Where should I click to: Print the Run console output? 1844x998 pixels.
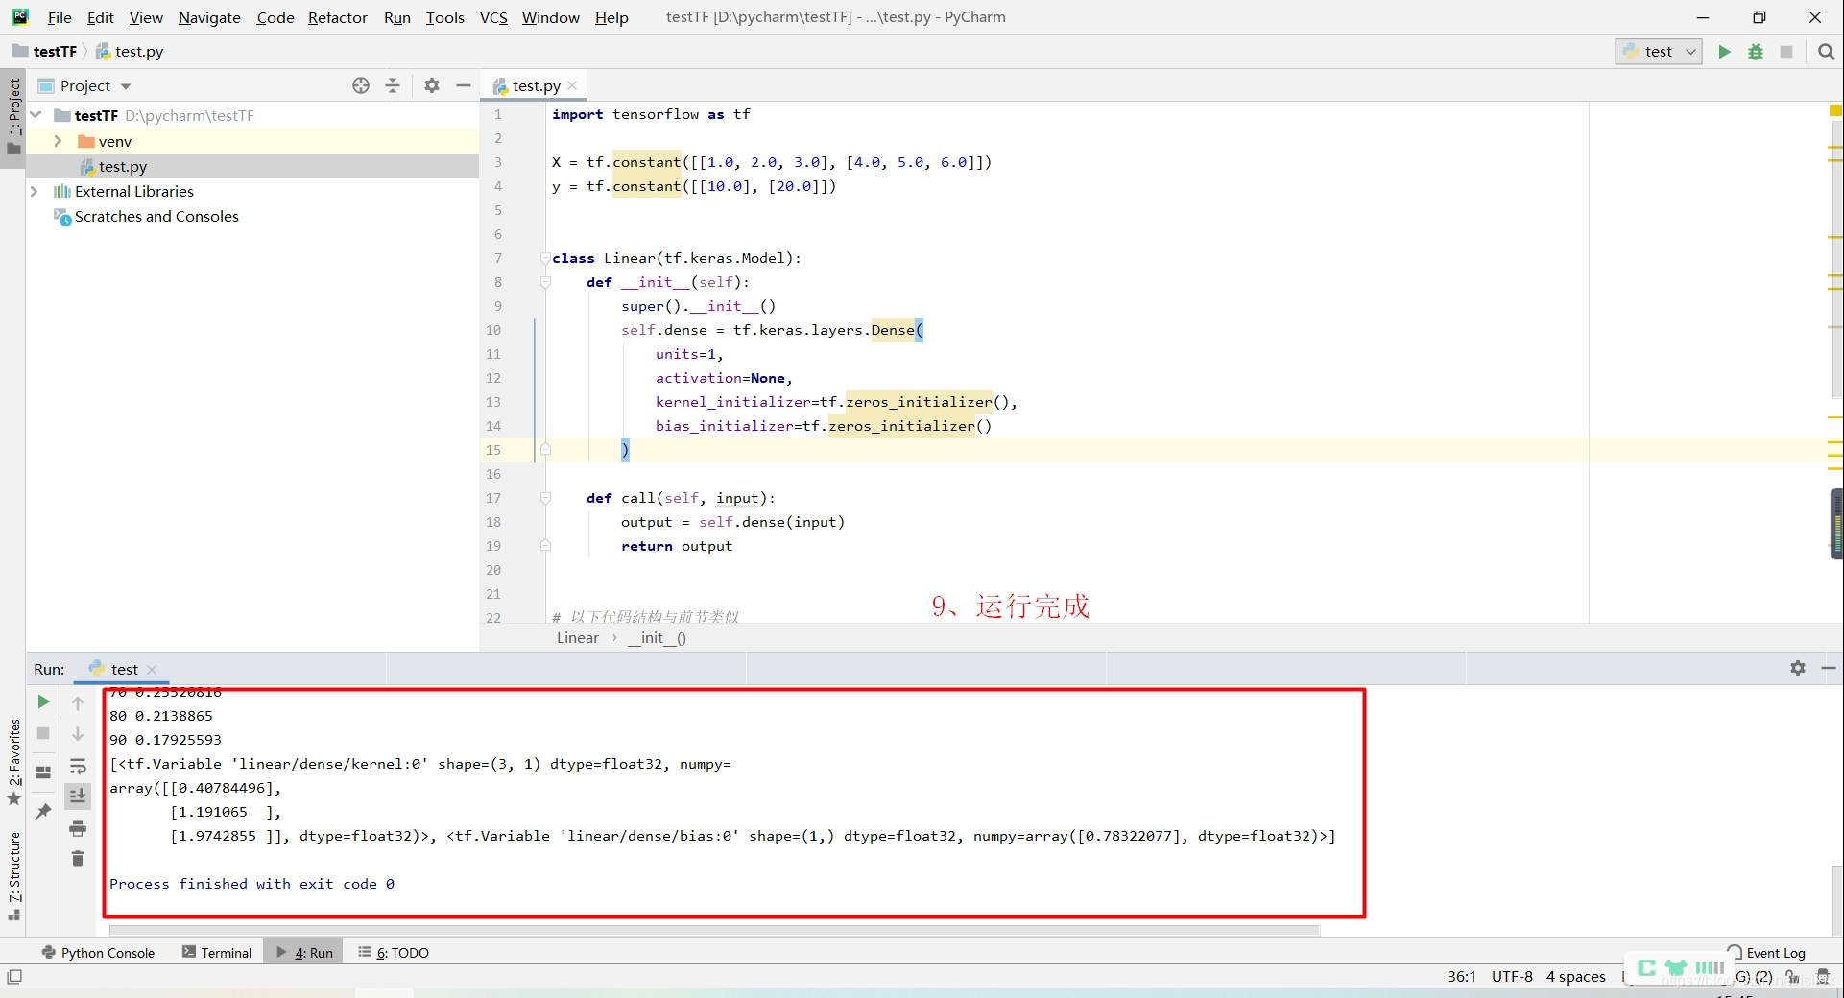coord(78,828)
